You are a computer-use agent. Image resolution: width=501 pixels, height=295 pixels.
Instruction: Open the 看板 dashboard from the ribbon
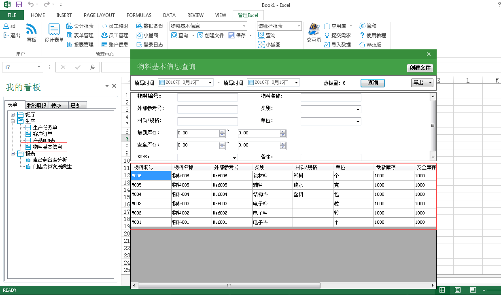(x=32, y=33)
